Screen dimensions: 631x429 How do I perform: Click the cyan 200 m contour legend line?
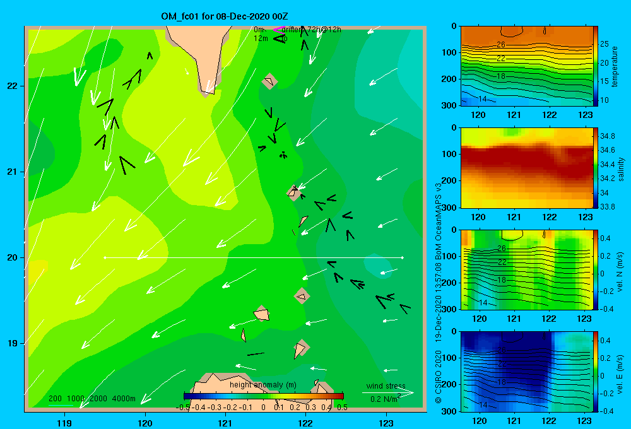[x=61, y=405]
